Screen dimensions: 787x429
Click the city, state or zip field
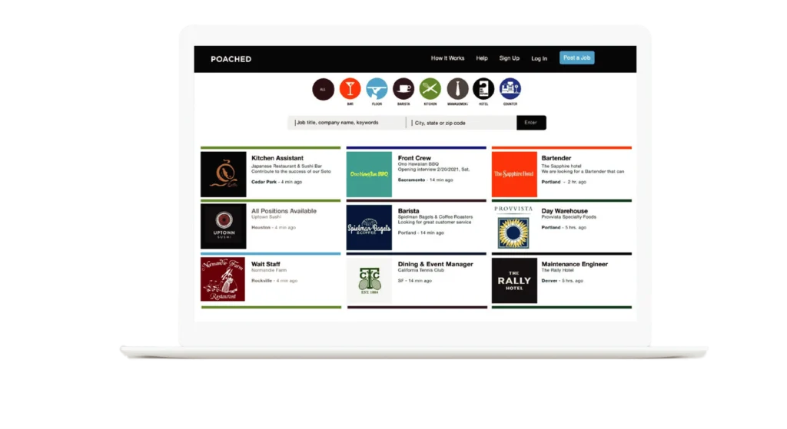(461, 123)
